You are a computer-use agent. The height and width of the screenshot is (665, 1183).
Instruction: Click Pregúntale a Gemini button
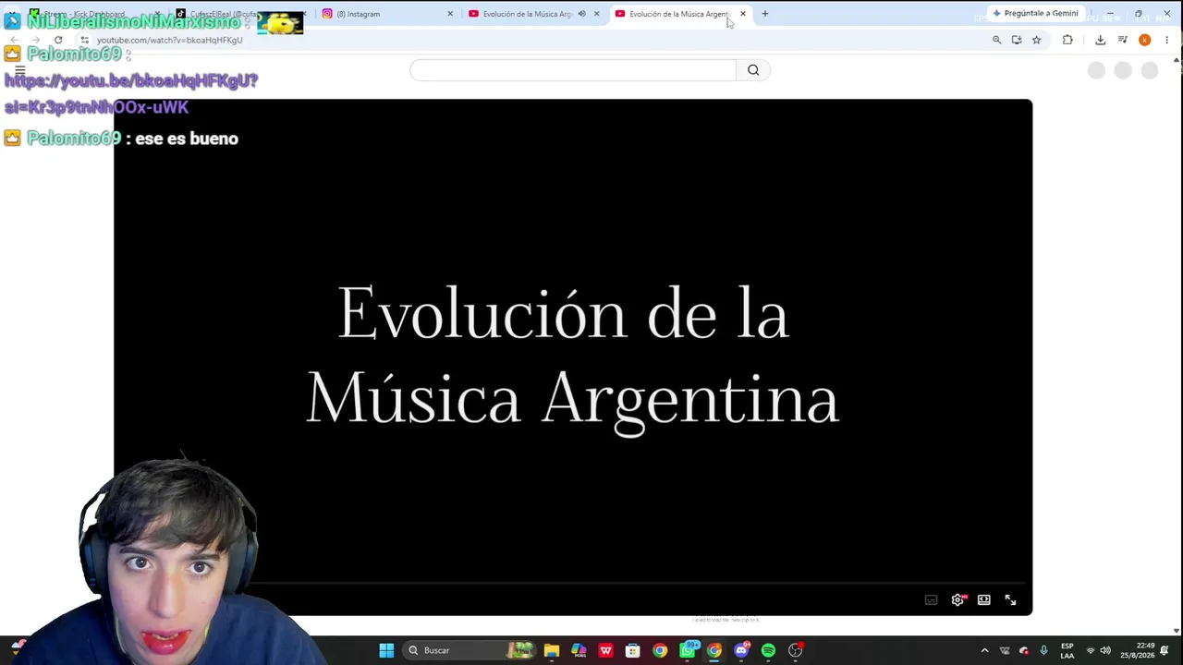click(1035, 14)
